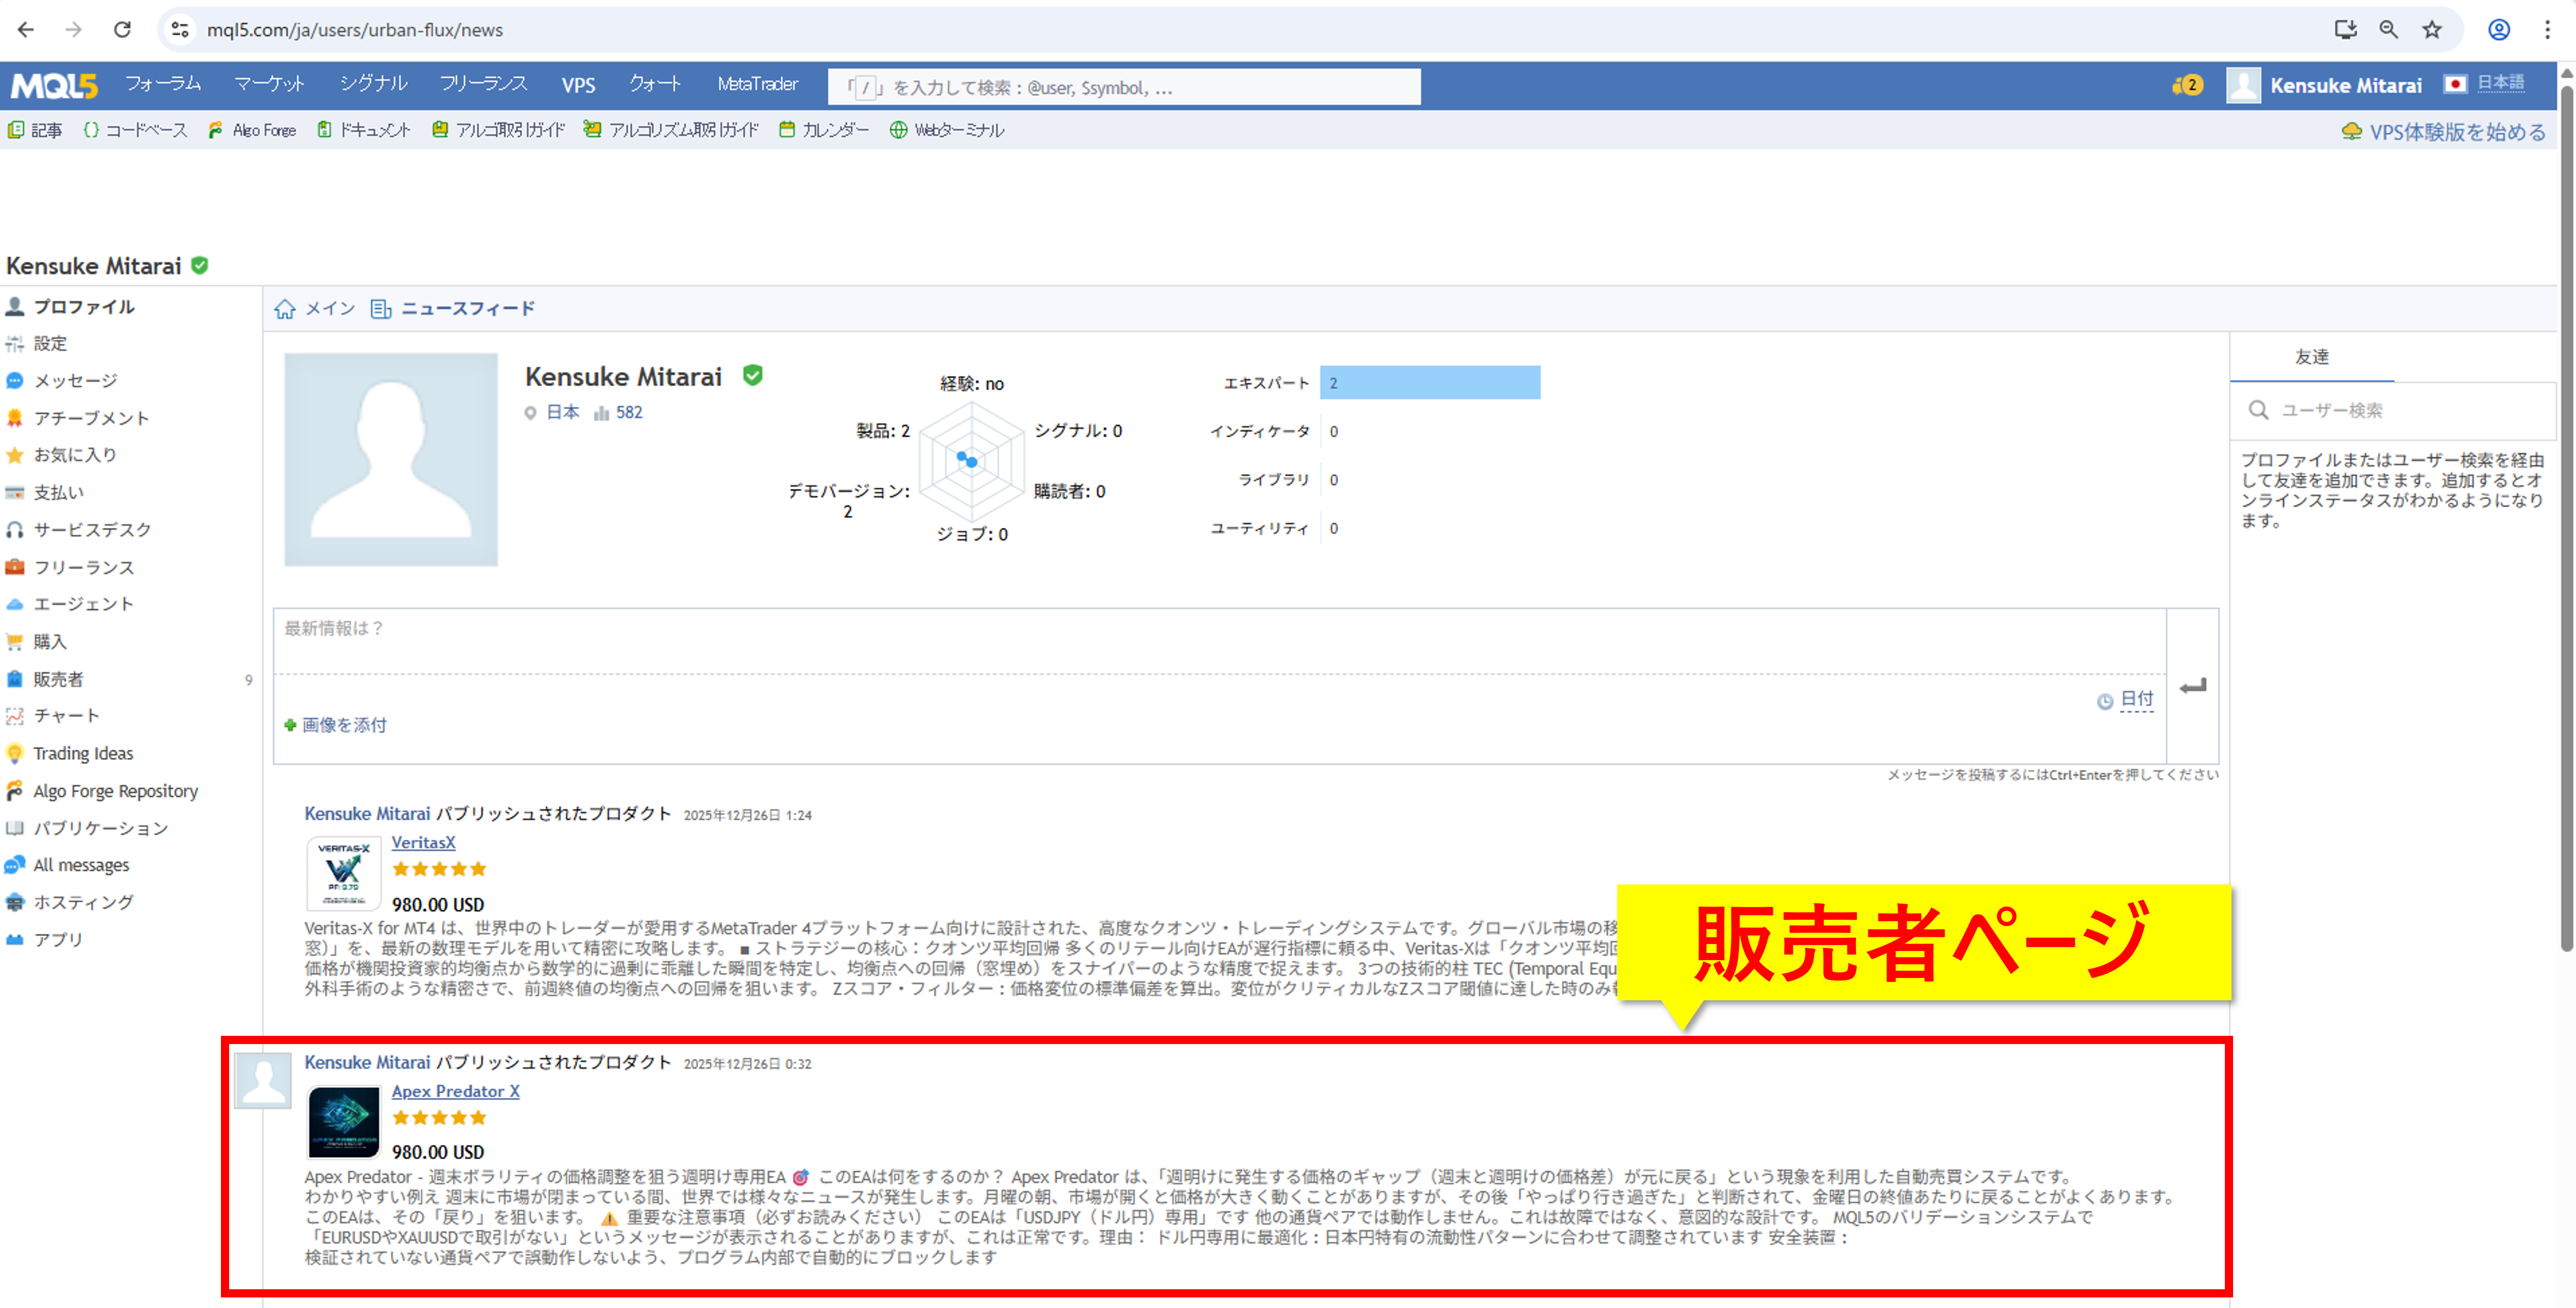Switch to メイン tab
Screen dimensions: 2576x1308
pos(315,308)
